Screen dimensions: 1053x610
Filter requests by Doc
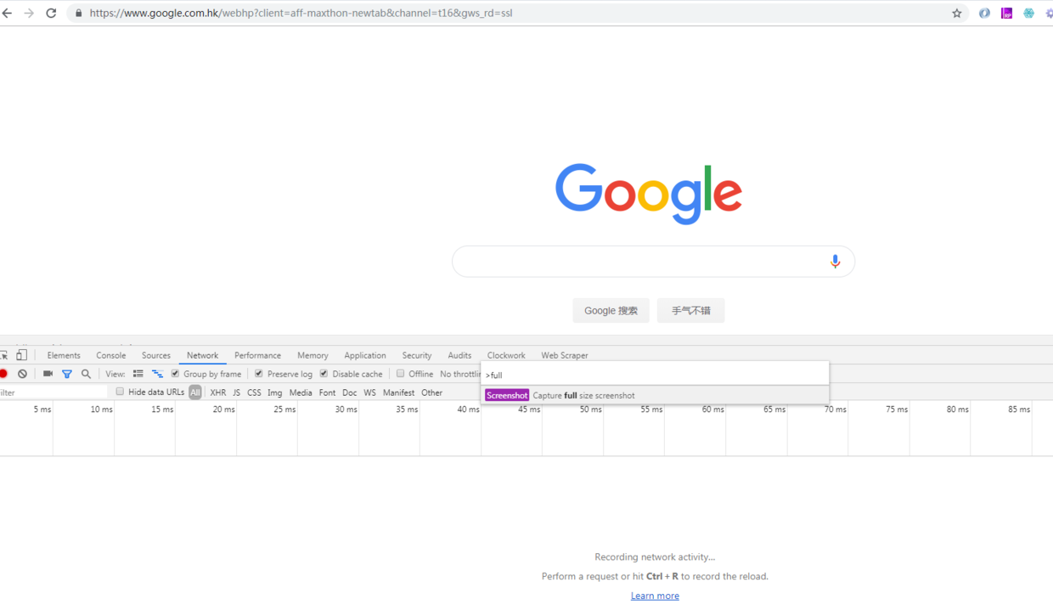pyautogui.click(x=350, y=393)
